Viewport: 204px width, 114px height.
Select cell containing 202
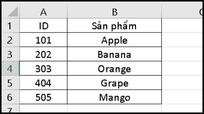(43, 54)
